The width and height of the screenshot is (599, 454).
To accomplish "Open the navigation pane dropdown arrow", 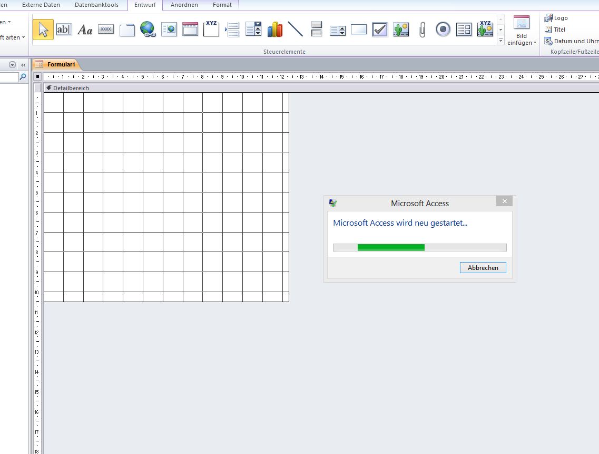I will [x=12, y=65].
